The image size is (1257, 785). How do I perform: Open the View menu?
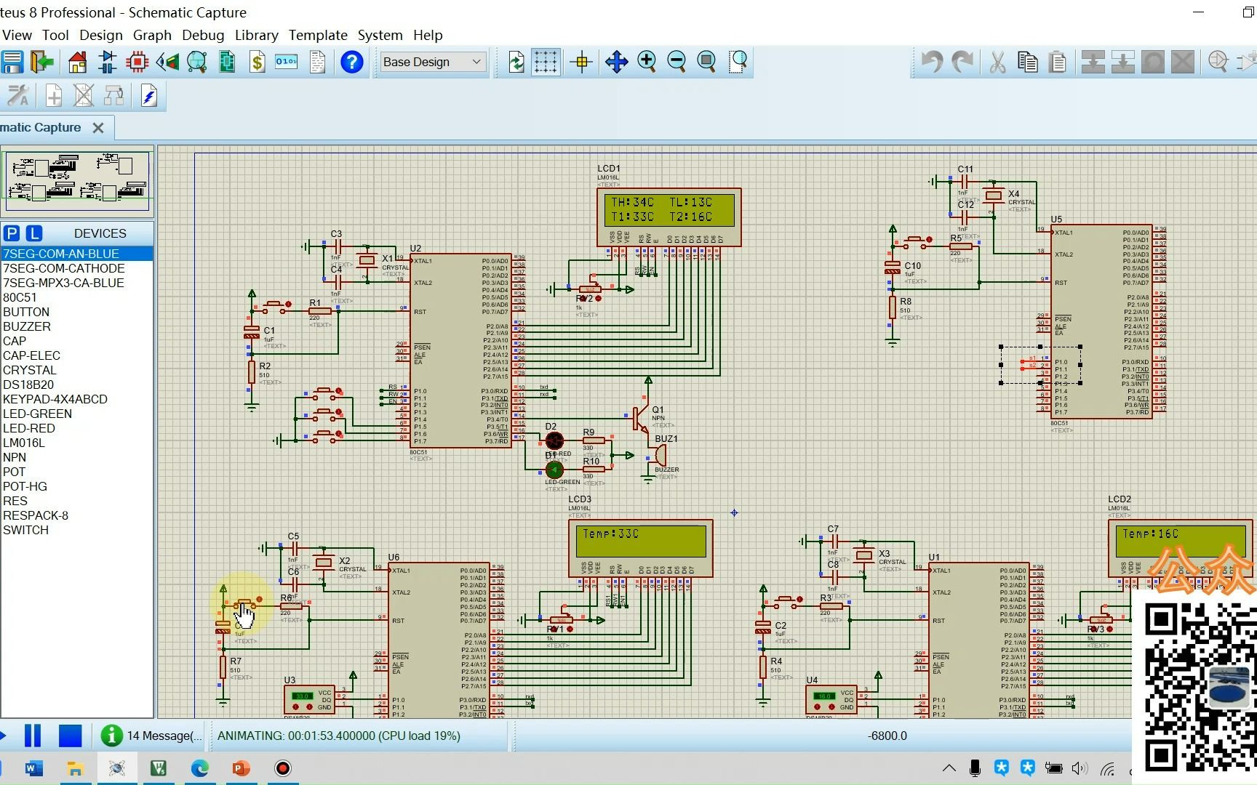pos(17,35)
